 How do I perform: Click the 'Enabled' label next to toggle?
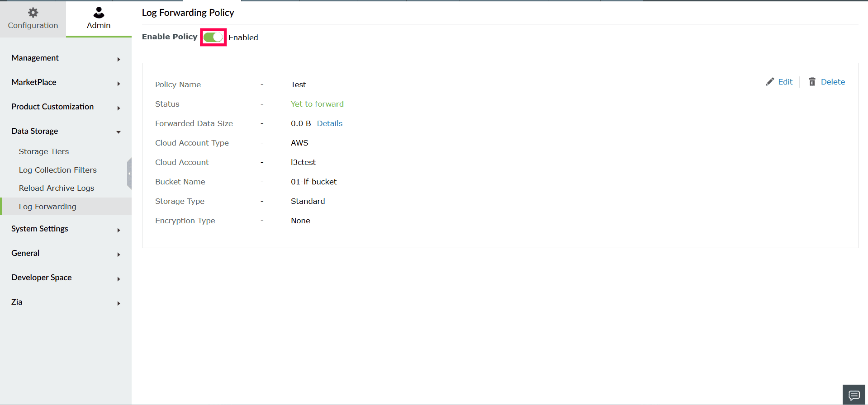point(243,38)
